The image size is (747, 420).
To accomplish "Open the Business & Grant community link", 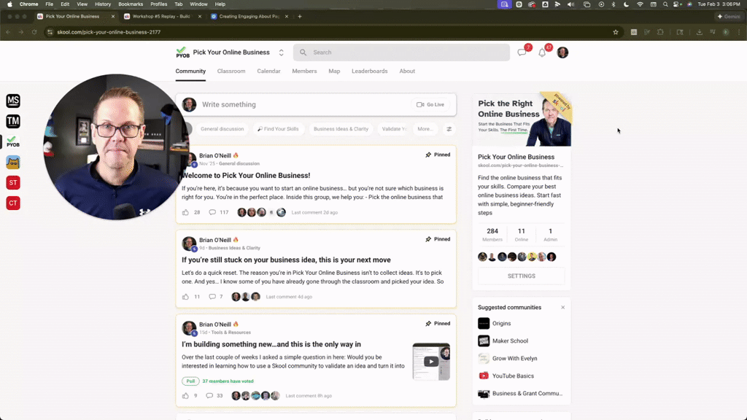I will (x=527, y=393).
